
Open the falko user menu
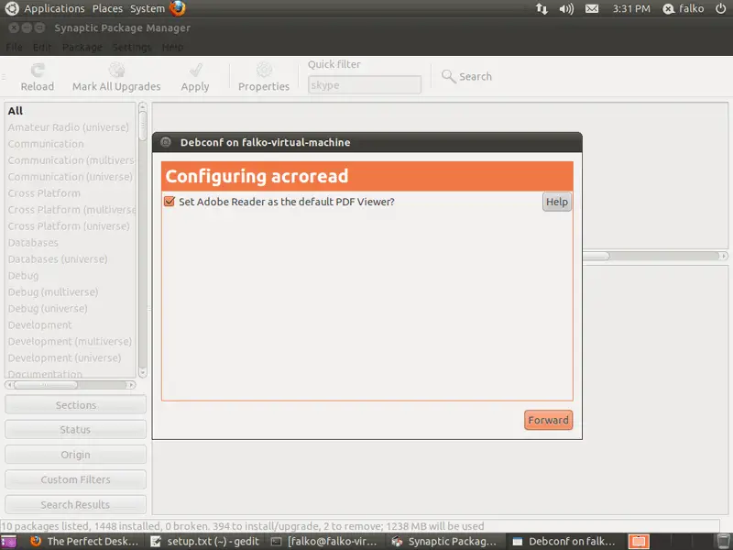click(683, 8)
